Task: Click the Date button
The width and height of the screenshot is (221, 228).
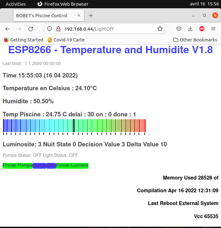Action: pos(51,165)
